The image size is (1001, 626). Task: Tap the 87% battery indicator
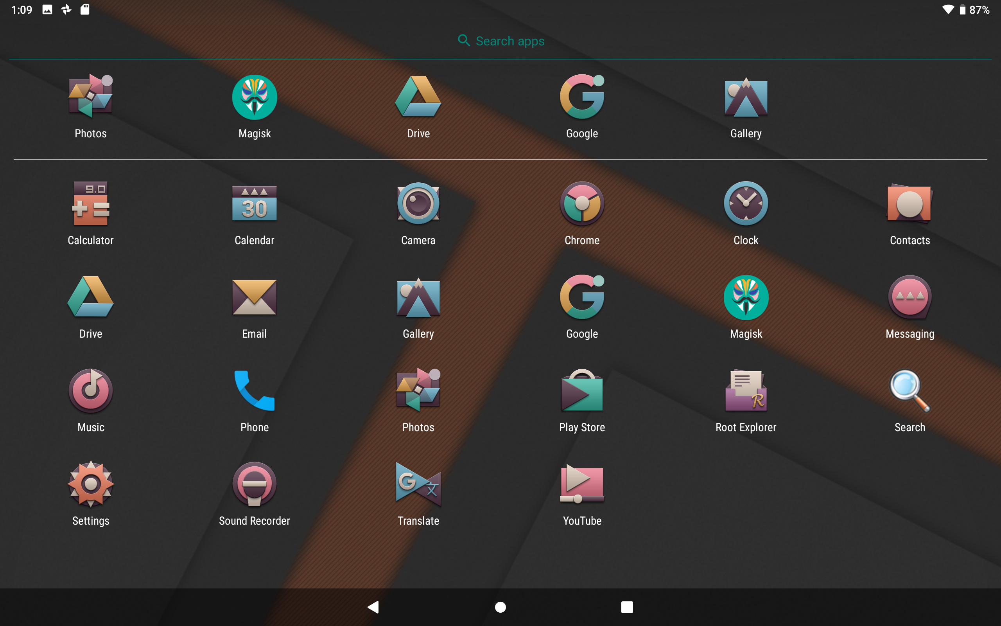tap(974, 9)
